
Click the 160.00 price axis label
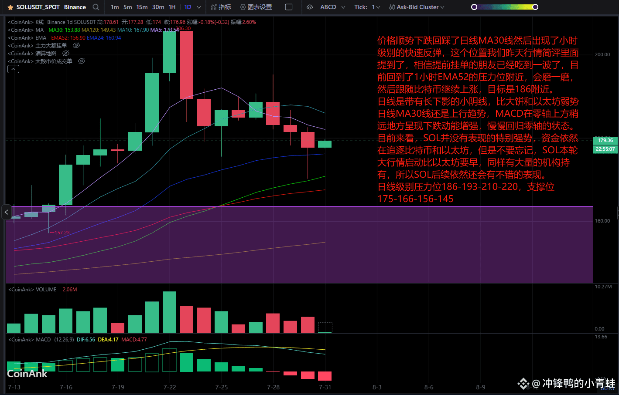602,221
